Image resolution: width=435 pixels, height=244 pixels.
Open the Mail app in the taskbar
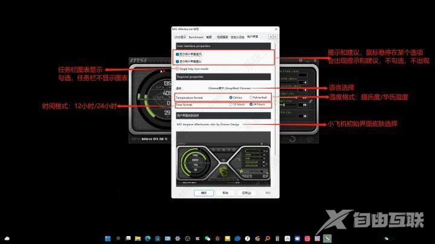pyautogui.click(x=167, y=239)
